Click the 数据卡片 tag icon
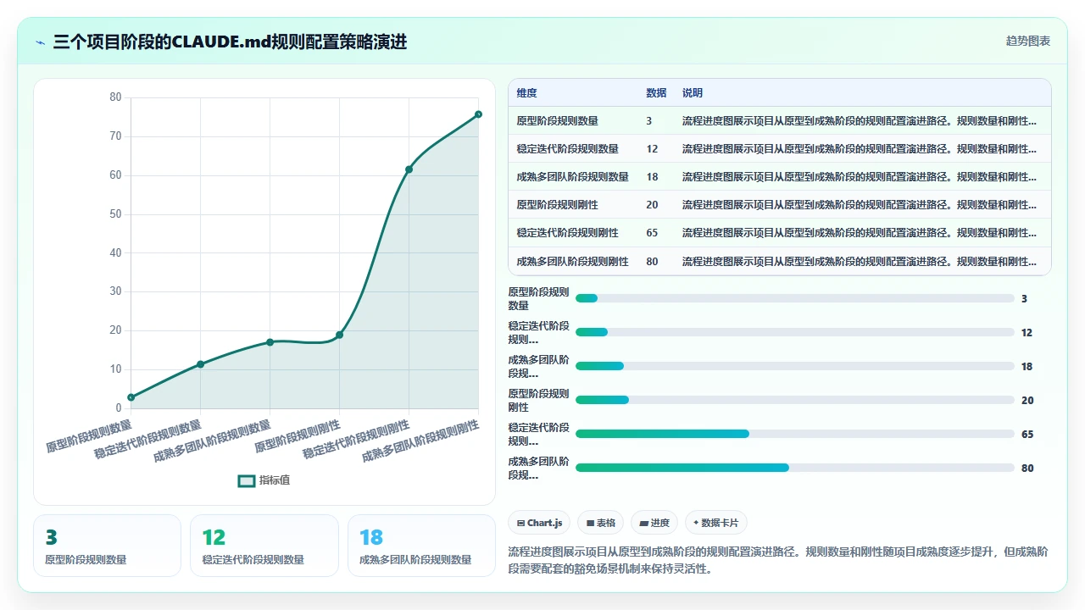 (x=696, y=524)
